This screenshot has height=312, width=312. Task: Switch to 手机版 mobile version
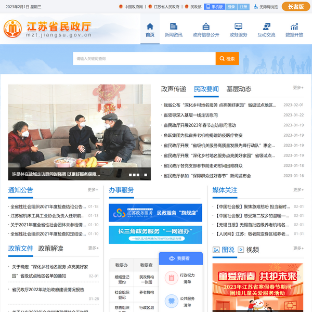tap(215, 7)
